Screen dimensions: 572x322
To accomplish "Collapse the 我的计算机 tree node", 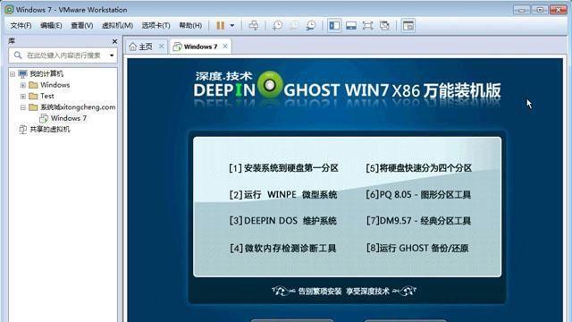I will tap(13, 74).
